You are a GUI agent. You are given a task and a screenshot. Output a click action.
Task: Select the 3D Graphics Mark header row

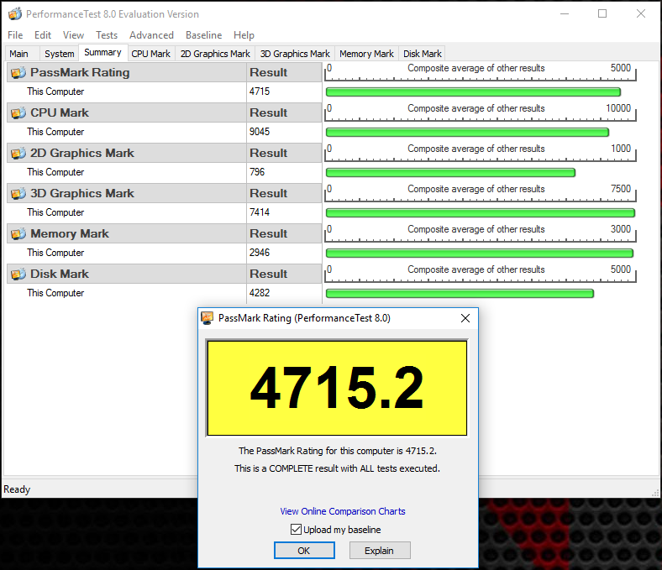[164, 194]
